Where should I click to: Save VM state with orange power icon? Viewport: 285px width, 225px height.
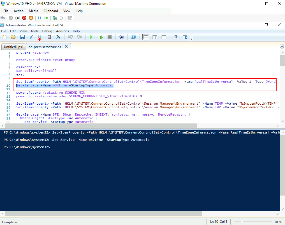point(31,18)
